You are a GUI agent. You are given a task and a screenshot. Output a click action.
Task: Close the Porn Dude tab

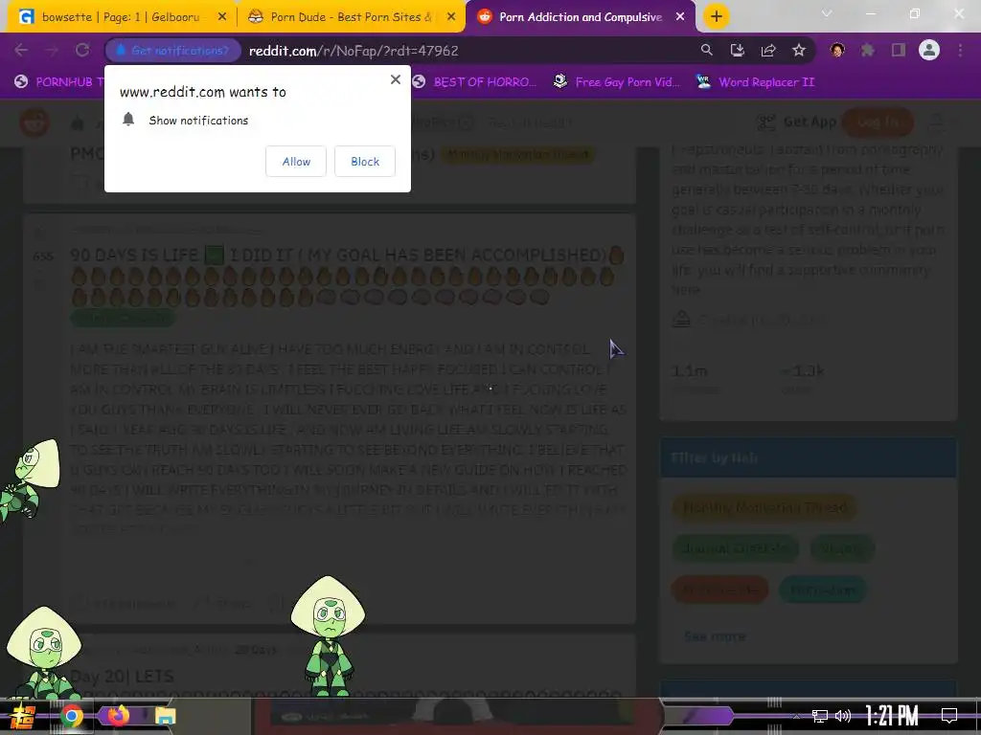click(450, 17)
